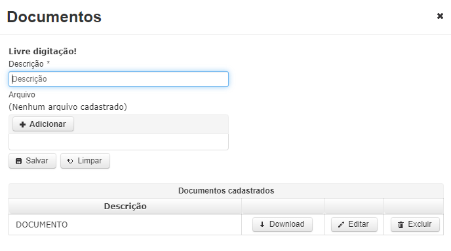Download the DOCUMENTO file
The width and height of the screenshot is (451, 251).
pos(283,224)
